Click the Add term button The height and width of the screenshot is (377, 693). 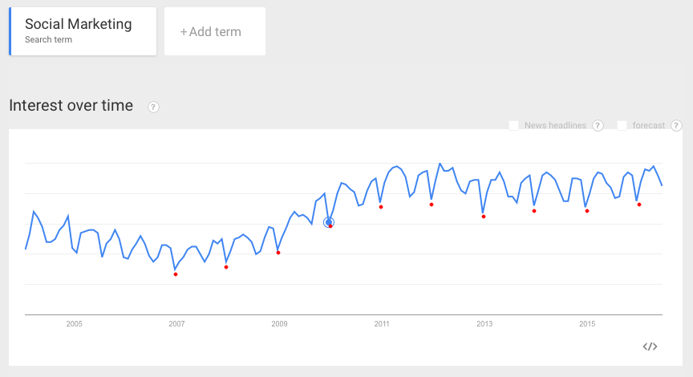(214, 32)
